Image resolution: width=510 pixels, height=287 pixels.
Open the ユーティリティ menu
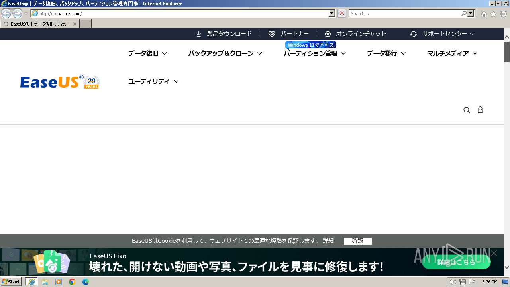pyautogui.click(x=153, y=81)
